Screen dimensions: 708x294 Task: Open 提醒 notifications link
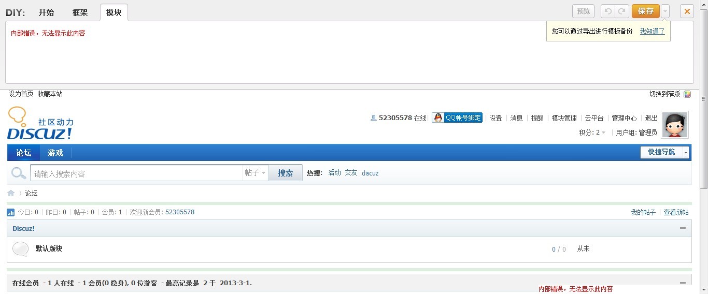click(x=537, y=118)
